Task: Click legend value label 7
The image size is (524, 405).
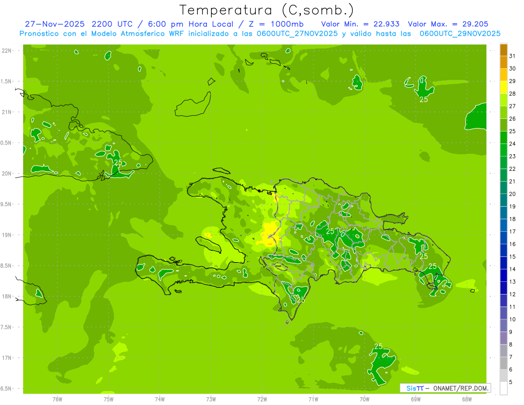Action: tap(511, 357)
